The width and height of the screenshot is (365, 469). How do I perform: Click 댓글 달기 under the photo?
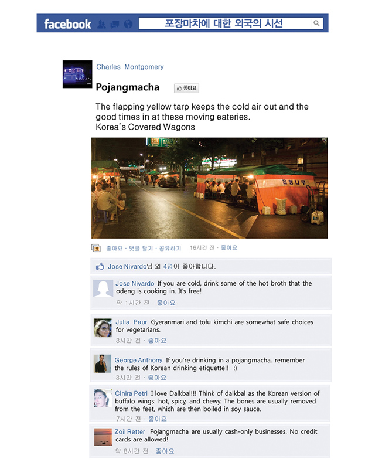click(x=141, y=248)
